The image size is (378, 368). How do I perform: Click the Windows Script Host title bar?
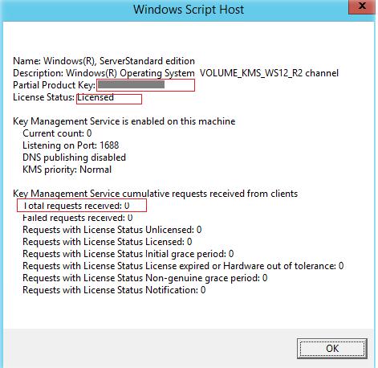pyautogui.click(x=189, y=10)
